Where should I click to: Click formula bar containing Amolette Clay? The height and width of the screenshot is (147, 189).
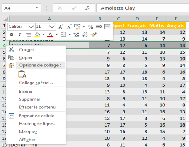pyautogui.click(x=143, y=8)
